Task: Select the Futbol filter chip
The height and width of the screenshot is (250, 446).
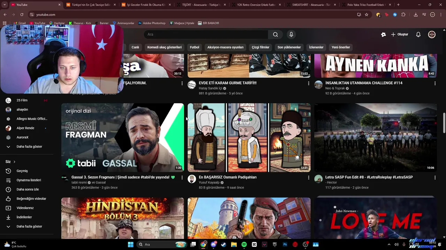Action: coord(194,47)
